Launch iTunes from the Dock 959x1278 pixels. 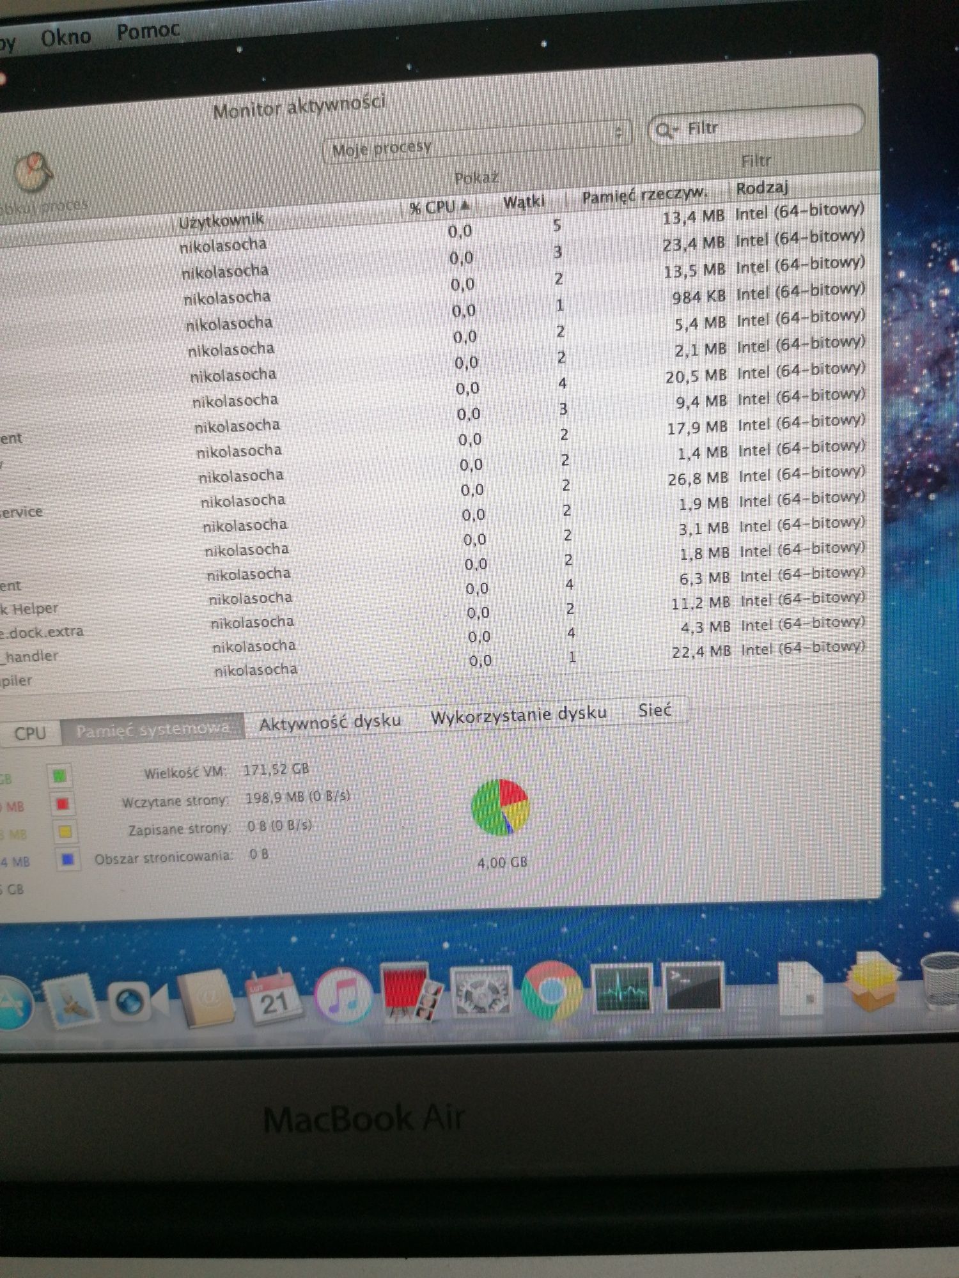click(344, 996)
